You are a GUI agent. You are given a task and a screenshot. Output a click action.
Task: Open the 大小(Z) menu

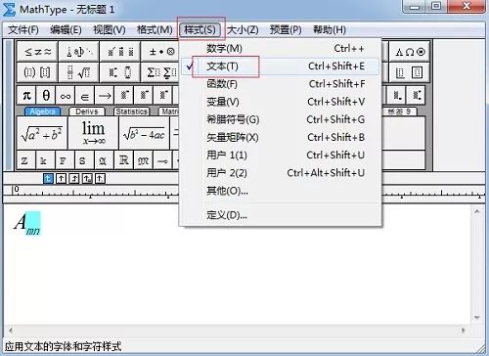tap(243, 30)
